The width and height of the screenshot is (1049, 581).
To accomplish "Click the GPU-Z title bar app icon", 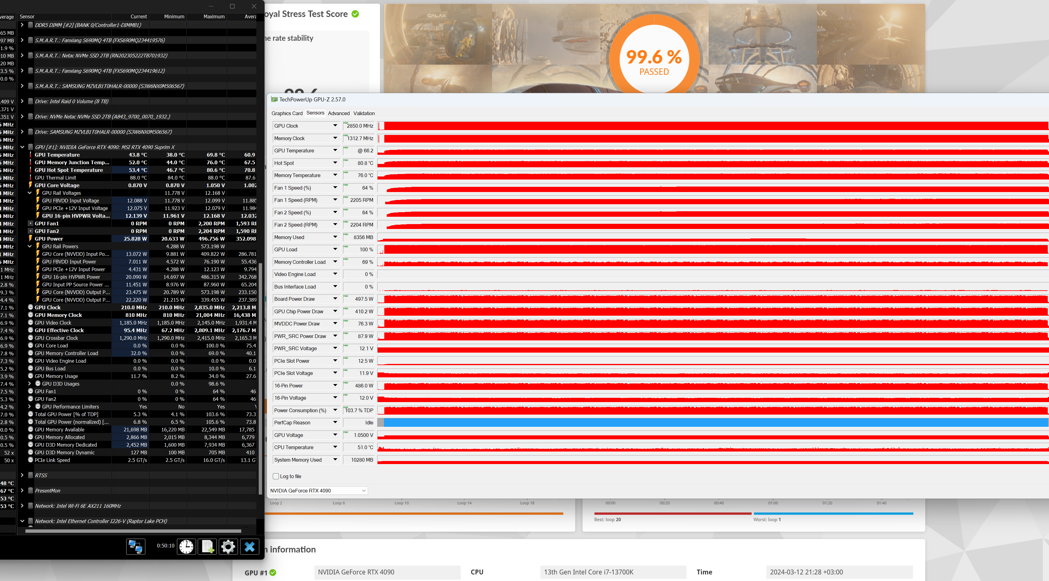I will (x=274, y=99).
